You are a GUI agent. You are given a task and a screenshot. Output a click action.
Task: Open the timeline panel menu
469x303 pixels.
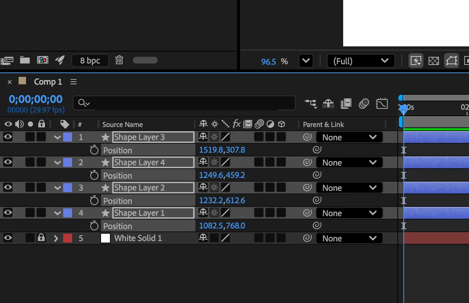pyautogui.click(x=73, y=82)
